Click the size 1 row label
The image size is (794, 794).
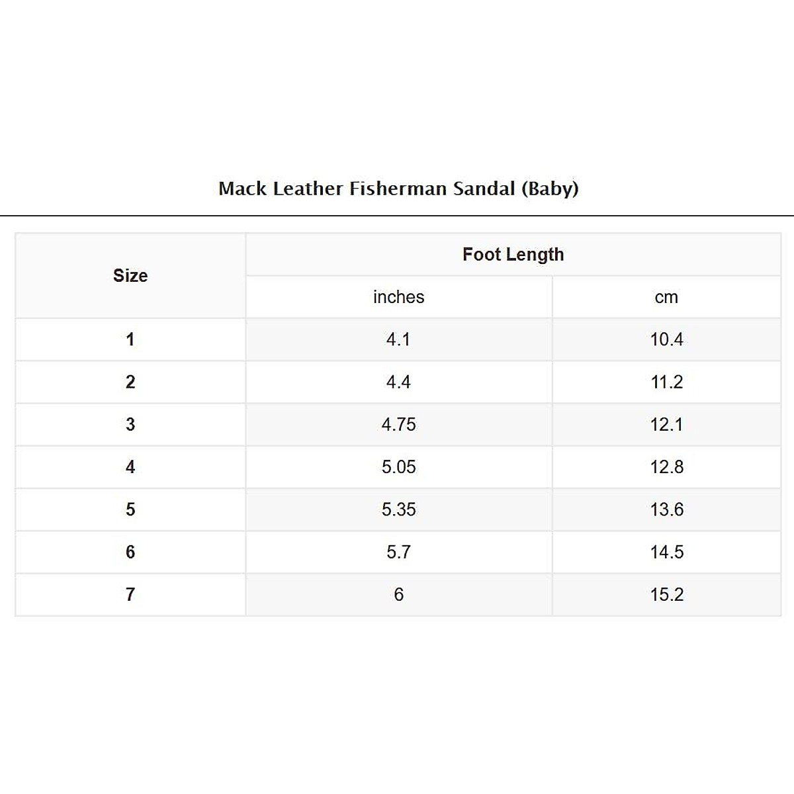click(x=130, y=339)
